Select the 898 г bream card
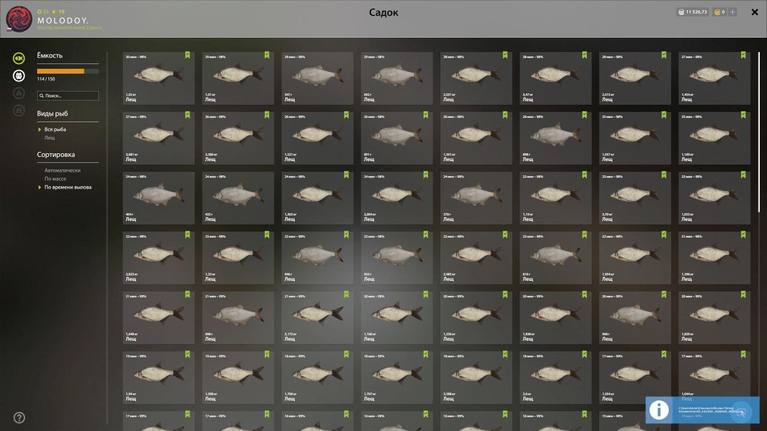Screen dimensions: 767x431 (555, 138)
